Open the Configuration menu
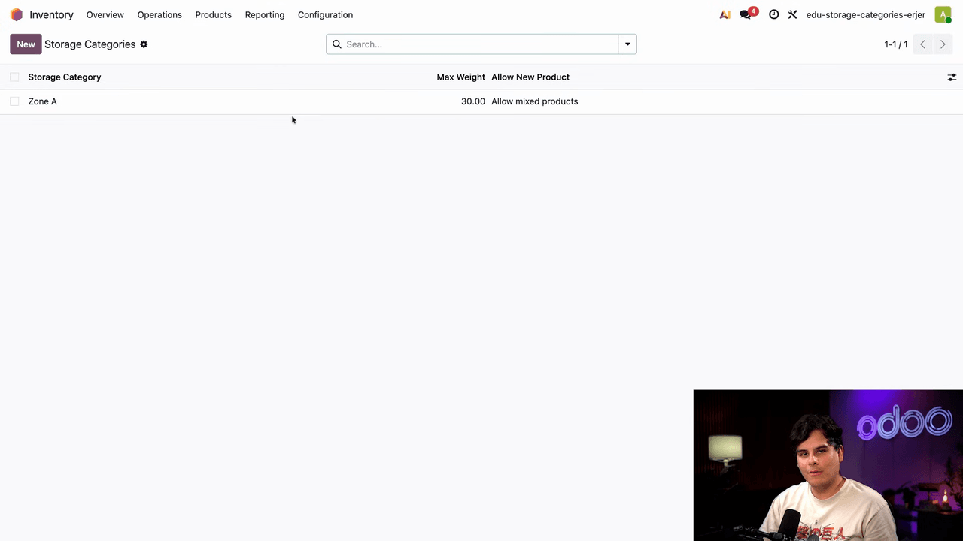This screenshot has height=541, width=963. 325,15
